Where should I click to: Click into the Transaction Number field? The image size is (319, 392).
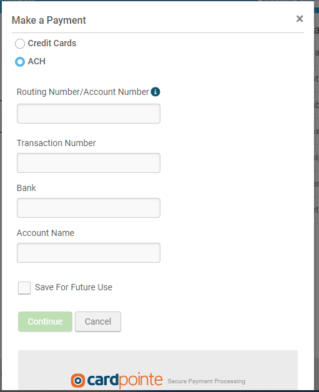(89, 163)
